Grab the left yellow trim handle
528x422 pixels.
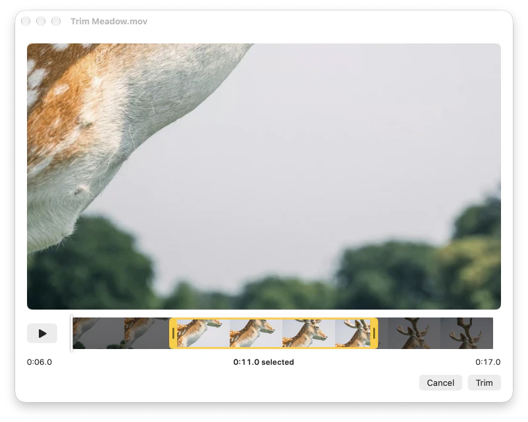tap(173, 333)
